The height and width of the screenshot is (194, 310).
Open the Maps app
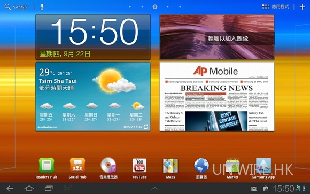point(170,166)
